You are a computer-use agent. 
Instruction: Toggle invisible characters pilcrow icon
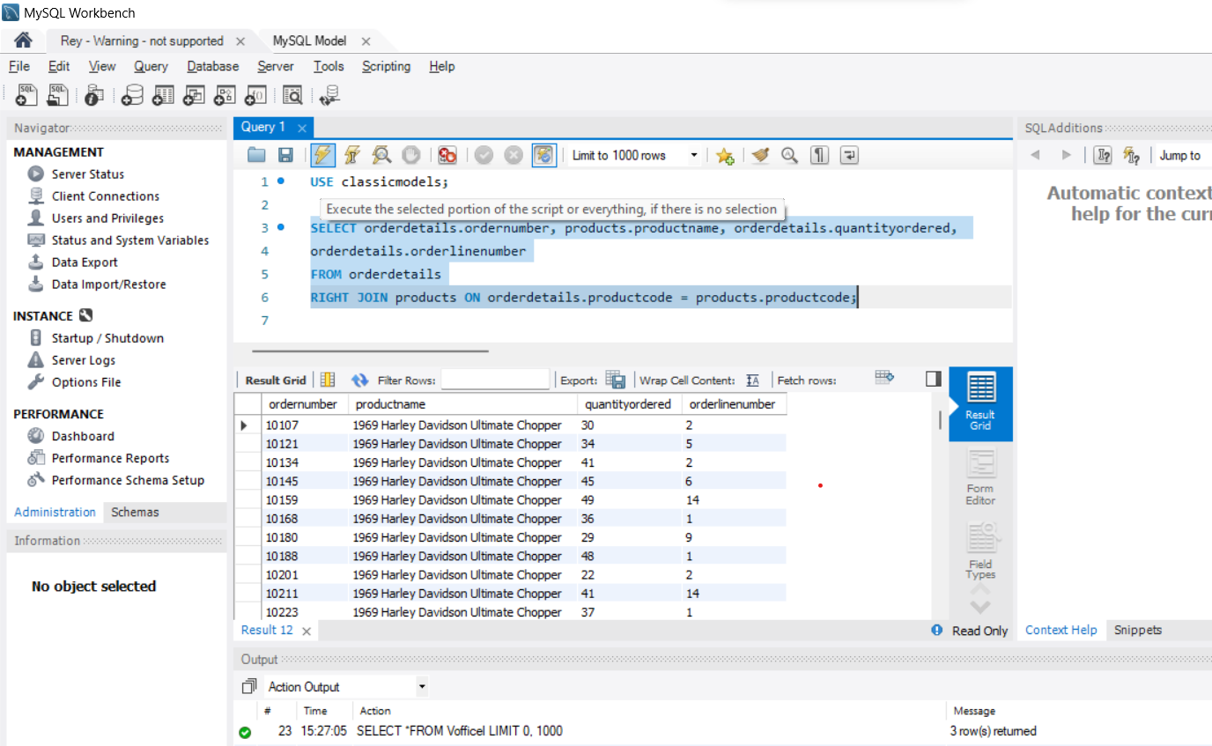820,155
